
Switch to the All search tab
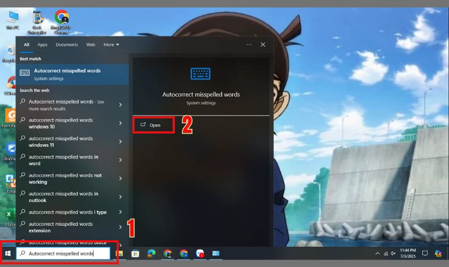pos(26,45)
